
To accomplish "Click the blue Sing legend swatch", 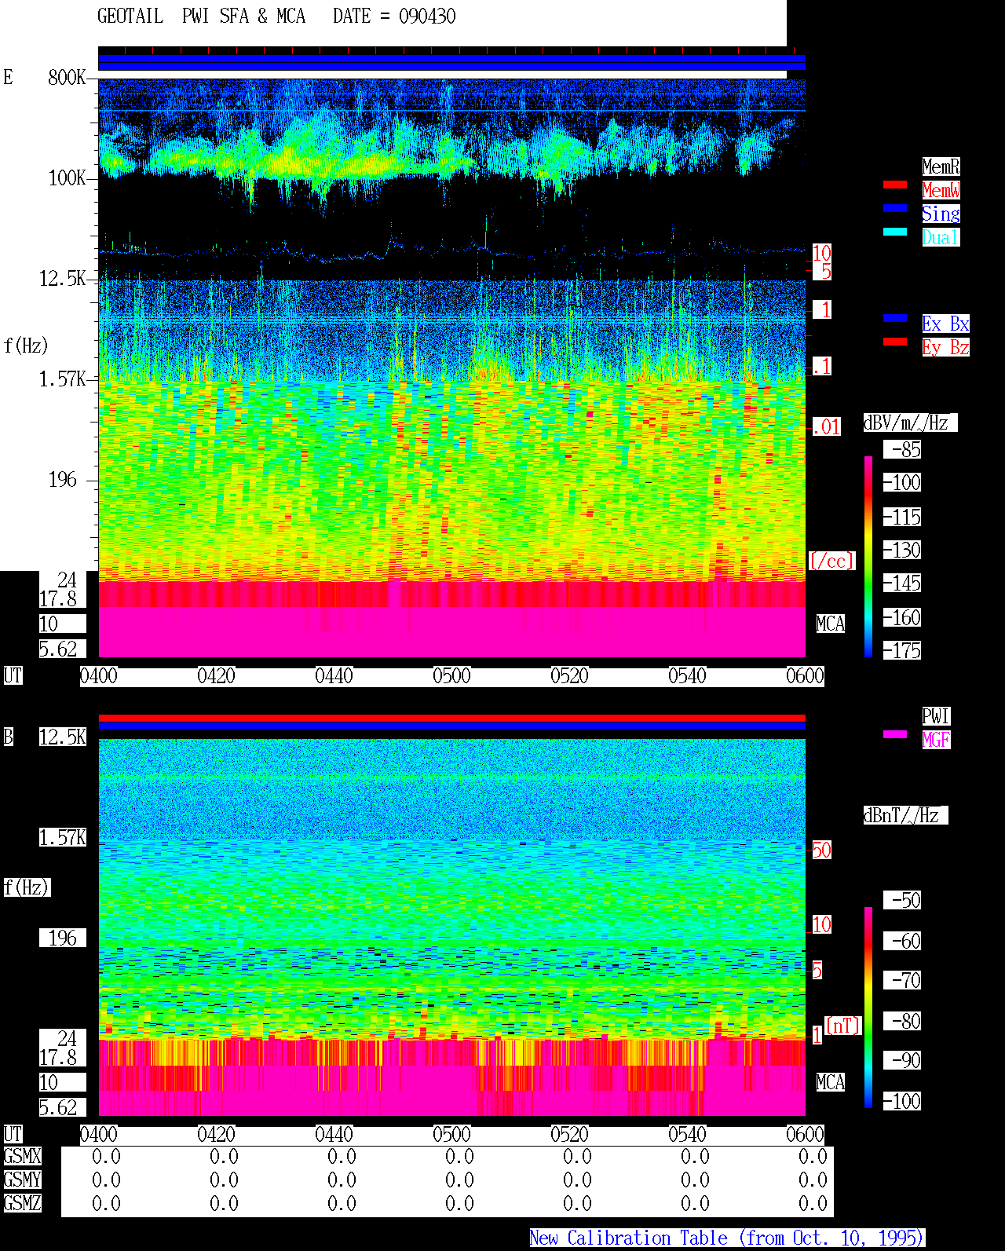I will tap(895, 208).
